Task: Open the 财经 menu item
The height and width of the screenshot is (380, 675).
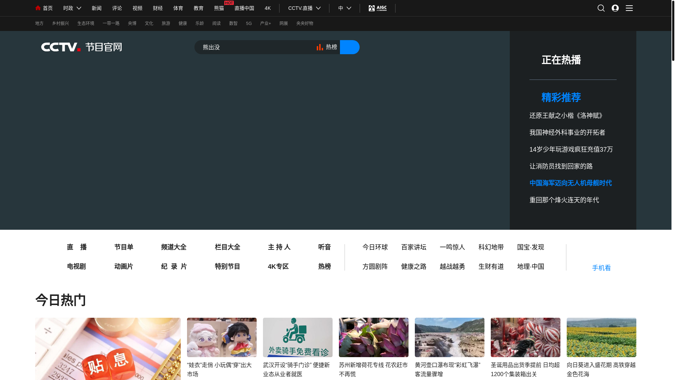Action: (158, 8)
